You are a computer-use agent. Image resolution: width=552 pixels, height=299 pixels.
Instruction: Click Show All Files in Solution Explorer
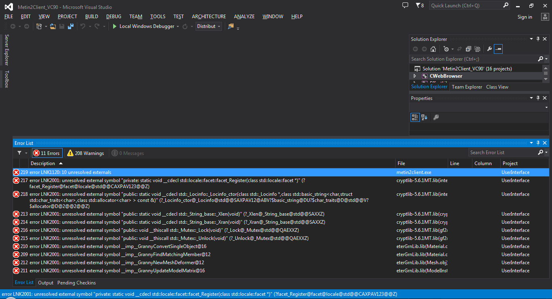(477, 49)
